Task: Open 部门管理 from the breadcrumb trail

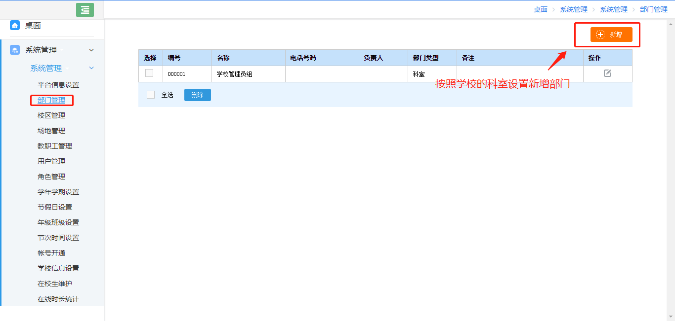Action: (x=654, y=9)
